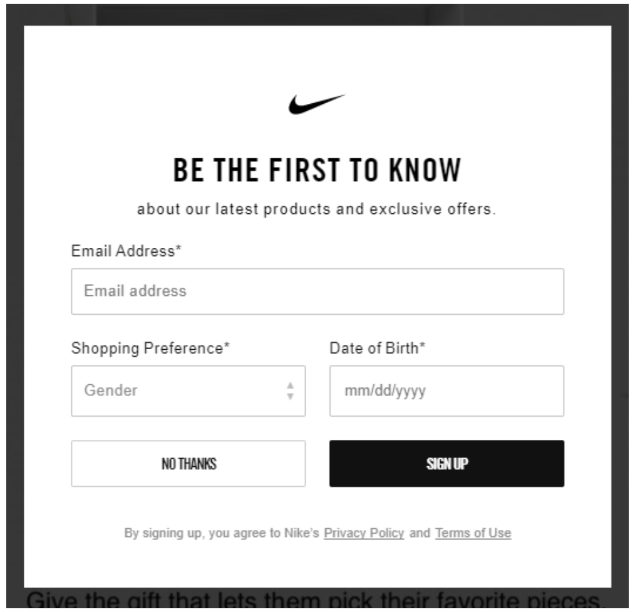This screenshot has height=612, width=635.
Task: Click the "Email Address*" field label
Action: pyautogui.click(x=126, y=251)
